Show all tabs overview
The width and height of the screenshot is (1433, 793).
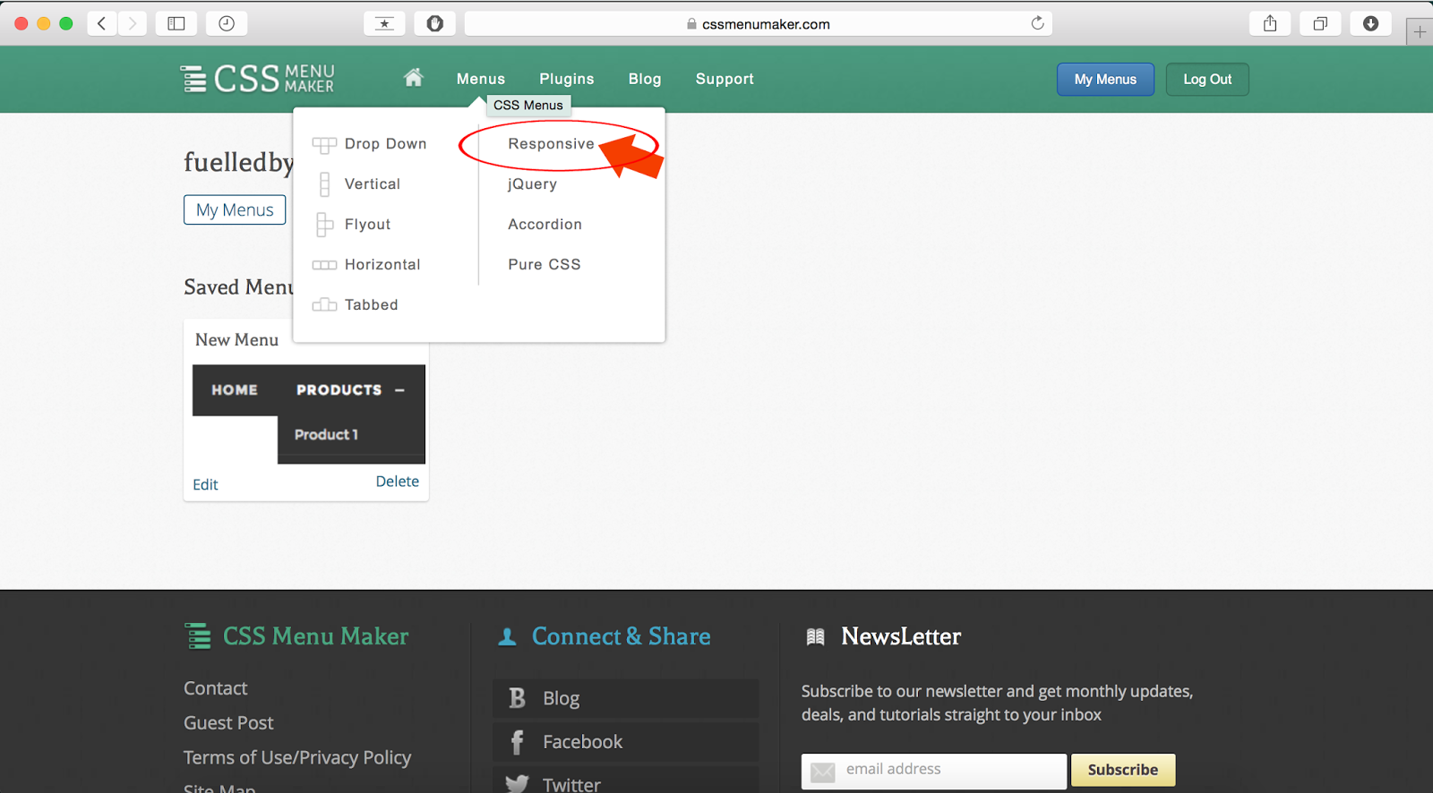(x=1320, y=24)
